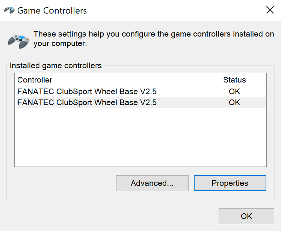This screenshot has height=231, width=281.
Task: Click the settings description text
Action: (x=154, y=39)
